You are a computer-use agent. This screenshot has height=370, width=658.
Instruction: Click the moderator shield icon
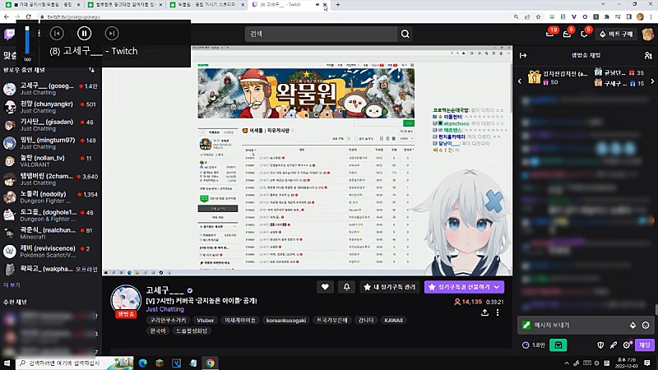(600, 345)
